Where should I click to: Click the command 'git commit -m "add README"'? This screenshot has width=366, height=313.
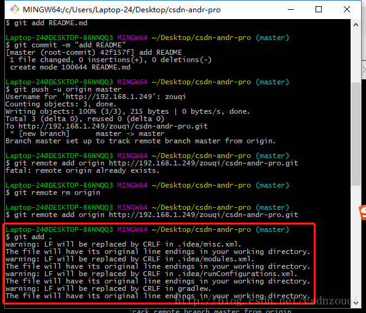coord(70,45)
